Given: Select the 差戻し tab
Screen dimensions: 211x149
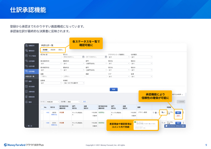Looking at the screenshot, I should (x=61, y=50).
